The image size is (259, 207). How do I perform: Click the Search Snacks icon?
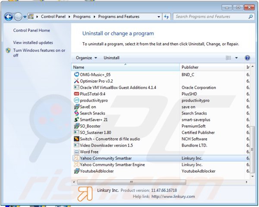click(76, 113)
